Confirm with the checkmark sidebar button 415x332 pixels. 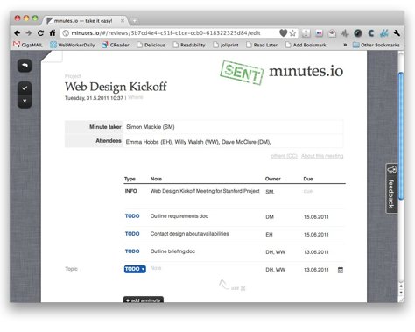25,88
